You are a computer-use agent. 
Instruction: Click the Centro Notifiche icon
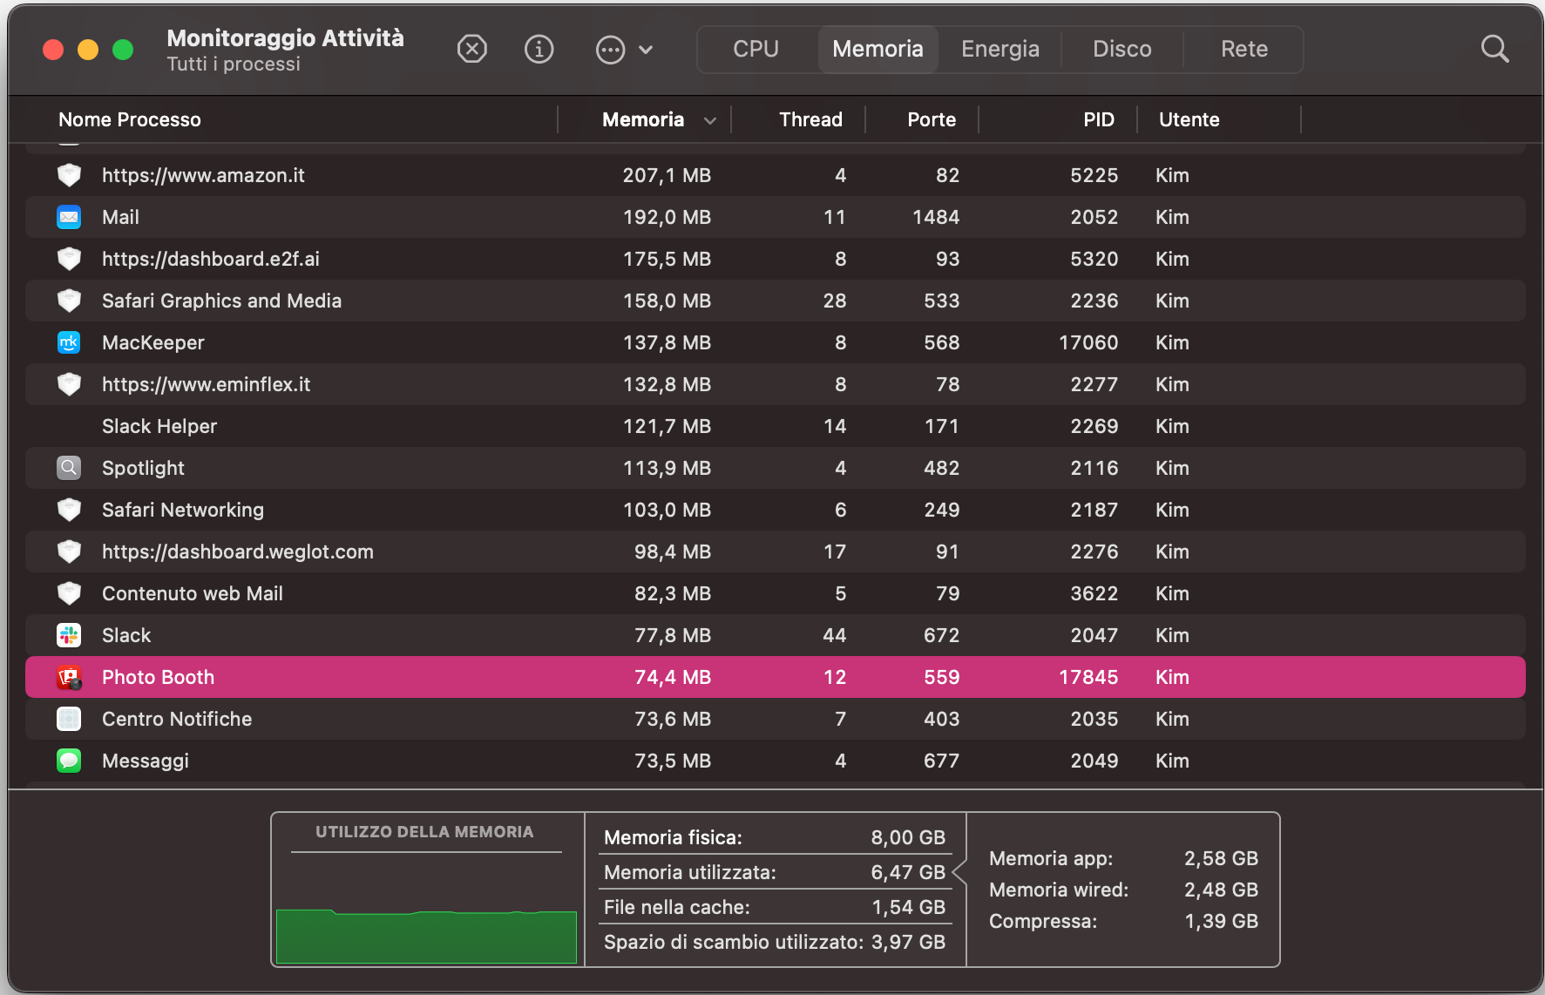[x=69, y=719]
